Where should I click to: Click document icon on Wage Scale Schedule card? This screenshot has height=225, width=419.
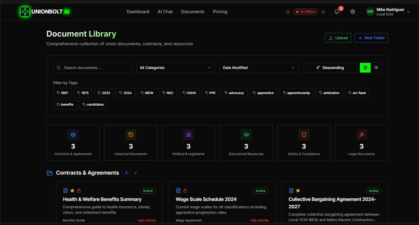pos(178,191)
